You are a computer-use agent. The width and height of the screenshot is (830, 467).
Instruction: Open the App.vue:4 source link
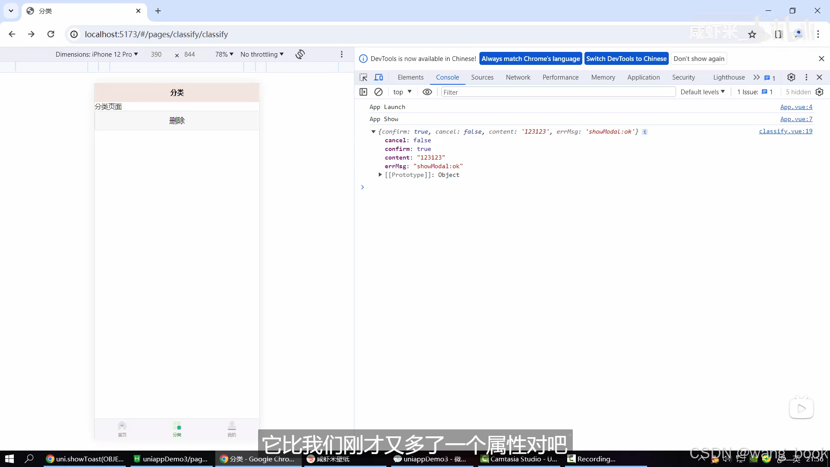pyautogui.click(x=796, y=107)
